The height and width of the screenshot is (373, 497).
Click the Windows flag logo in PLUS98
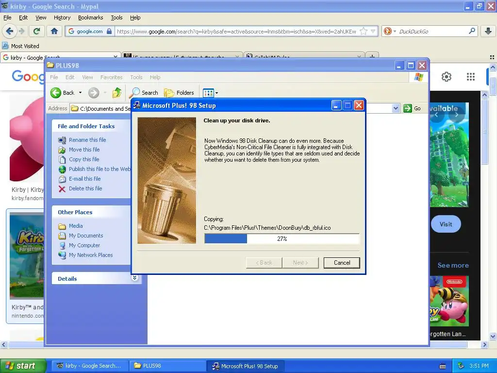[x=419, y=77]
